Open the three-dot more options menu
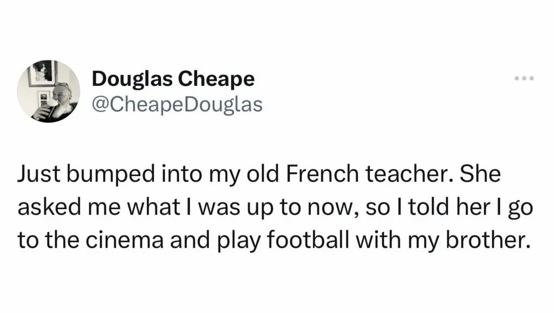 click(x=524, y=78)
